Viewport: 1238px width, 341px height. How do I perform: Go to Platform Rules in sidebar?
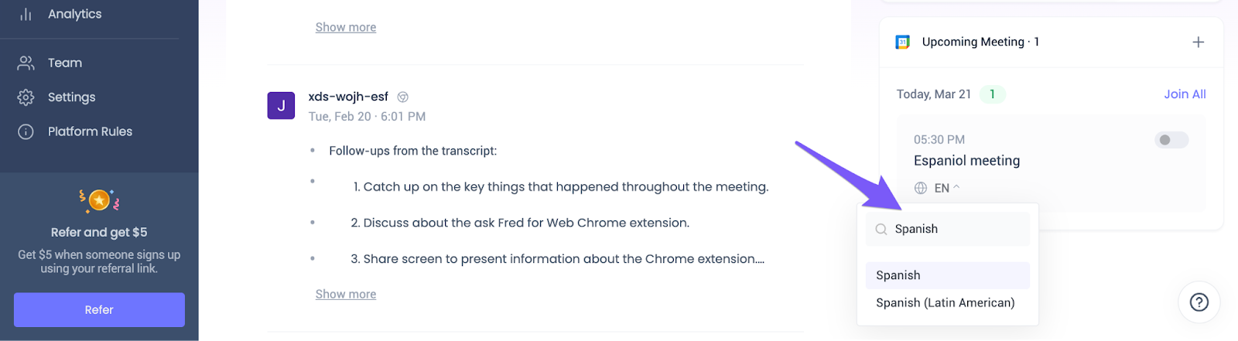[90, 131]
